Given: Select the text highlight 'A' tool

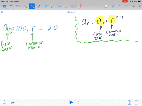Looking at the screenshot, I should tap(4, 6).
